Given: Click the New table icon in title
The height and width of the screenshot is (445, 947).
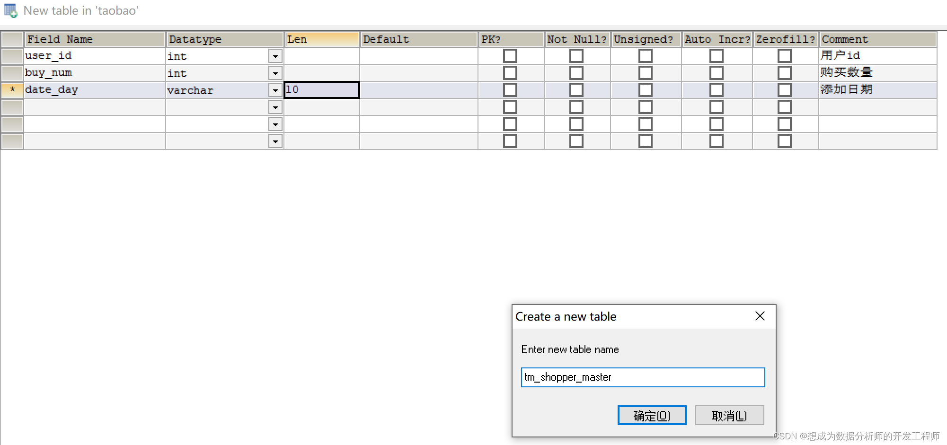Looking at the screenshot, I should 10,10.
